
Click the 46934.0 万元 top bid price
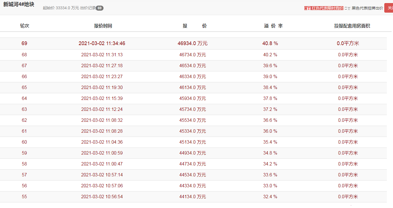(192, 43)
